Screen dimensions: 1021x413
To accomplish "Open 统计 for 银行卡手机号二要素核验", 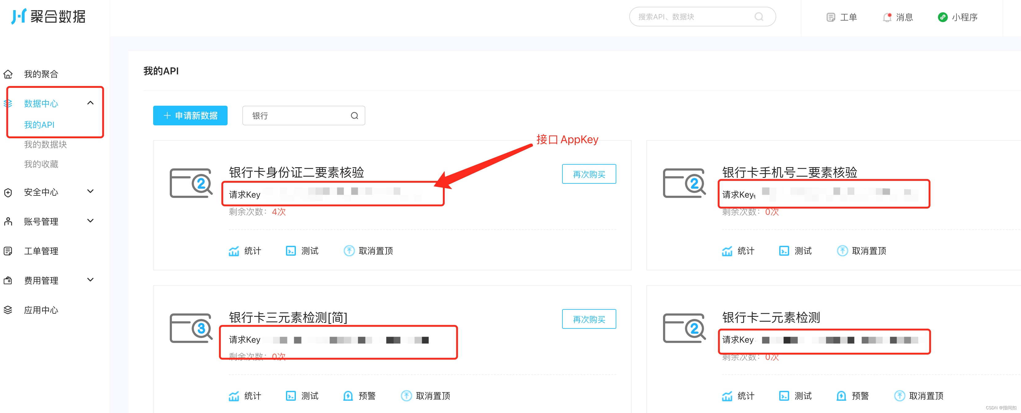I will [x=738, y=251].
